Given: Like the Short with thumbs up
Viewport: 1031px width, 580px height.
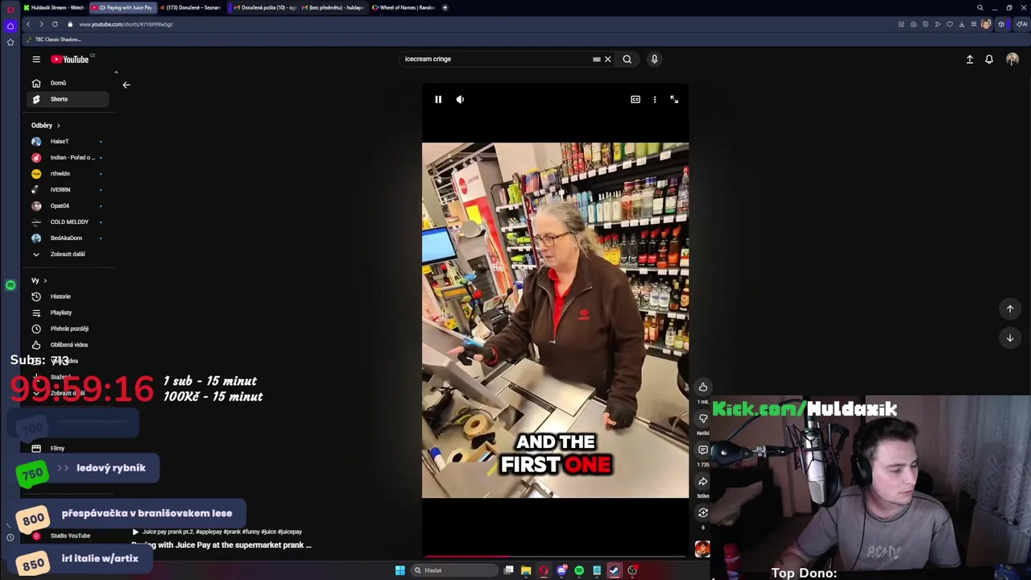Looking at the screenshot, I should tap(703, 387).
